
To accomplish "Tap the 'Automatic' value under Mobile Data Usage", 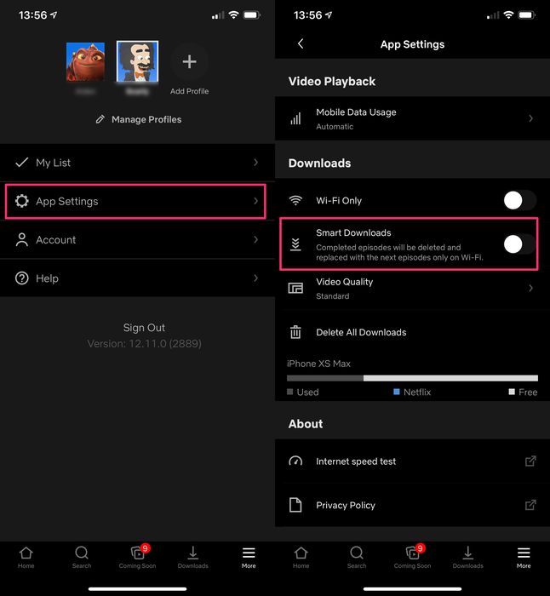I will [x=335, y=127].
